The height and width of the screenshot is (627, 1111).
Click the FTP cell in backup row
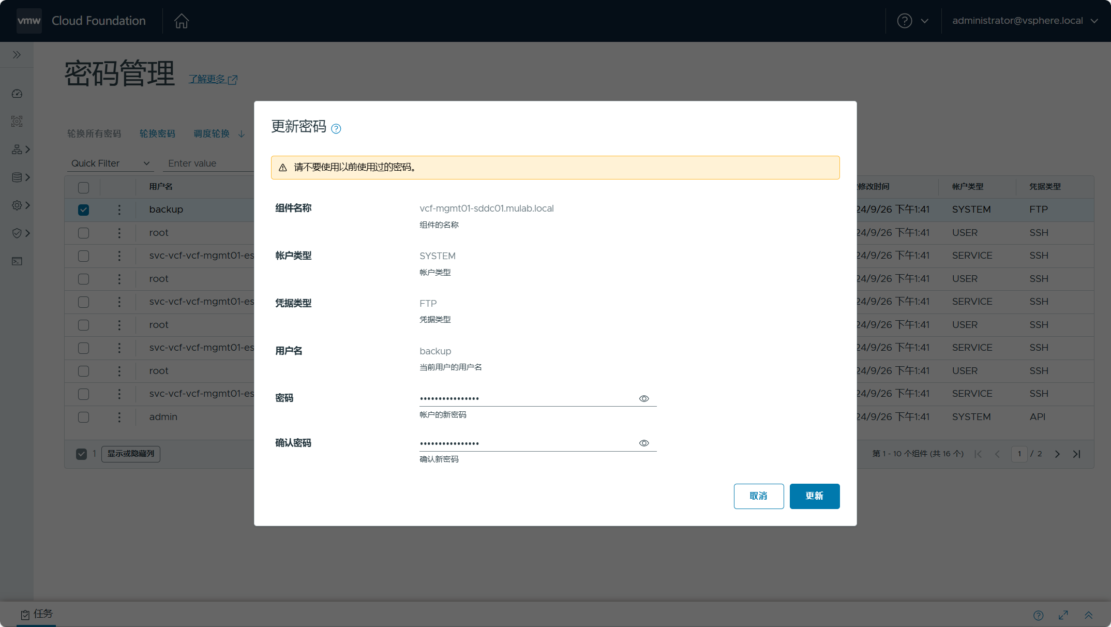(x=1039, y=210)
